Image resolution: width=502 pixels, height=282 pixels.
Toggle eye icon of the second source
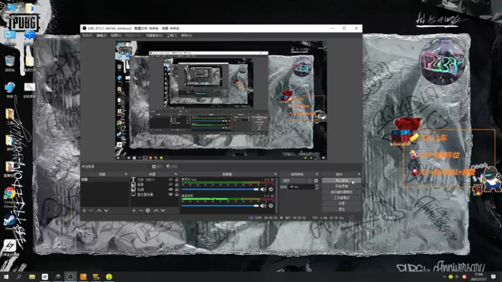coord(171,184)
